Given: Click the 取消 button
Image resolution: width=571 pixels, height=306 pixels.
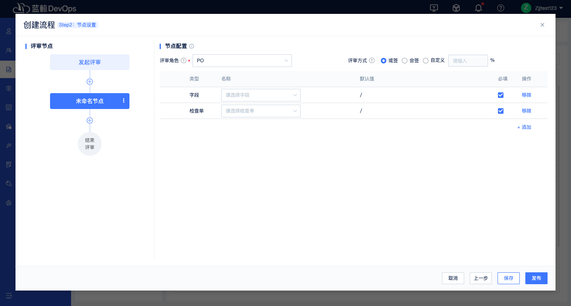Looking at the screenshot, I should point(453,278).
